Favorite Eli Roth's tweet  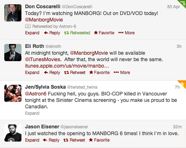[99, 73]
